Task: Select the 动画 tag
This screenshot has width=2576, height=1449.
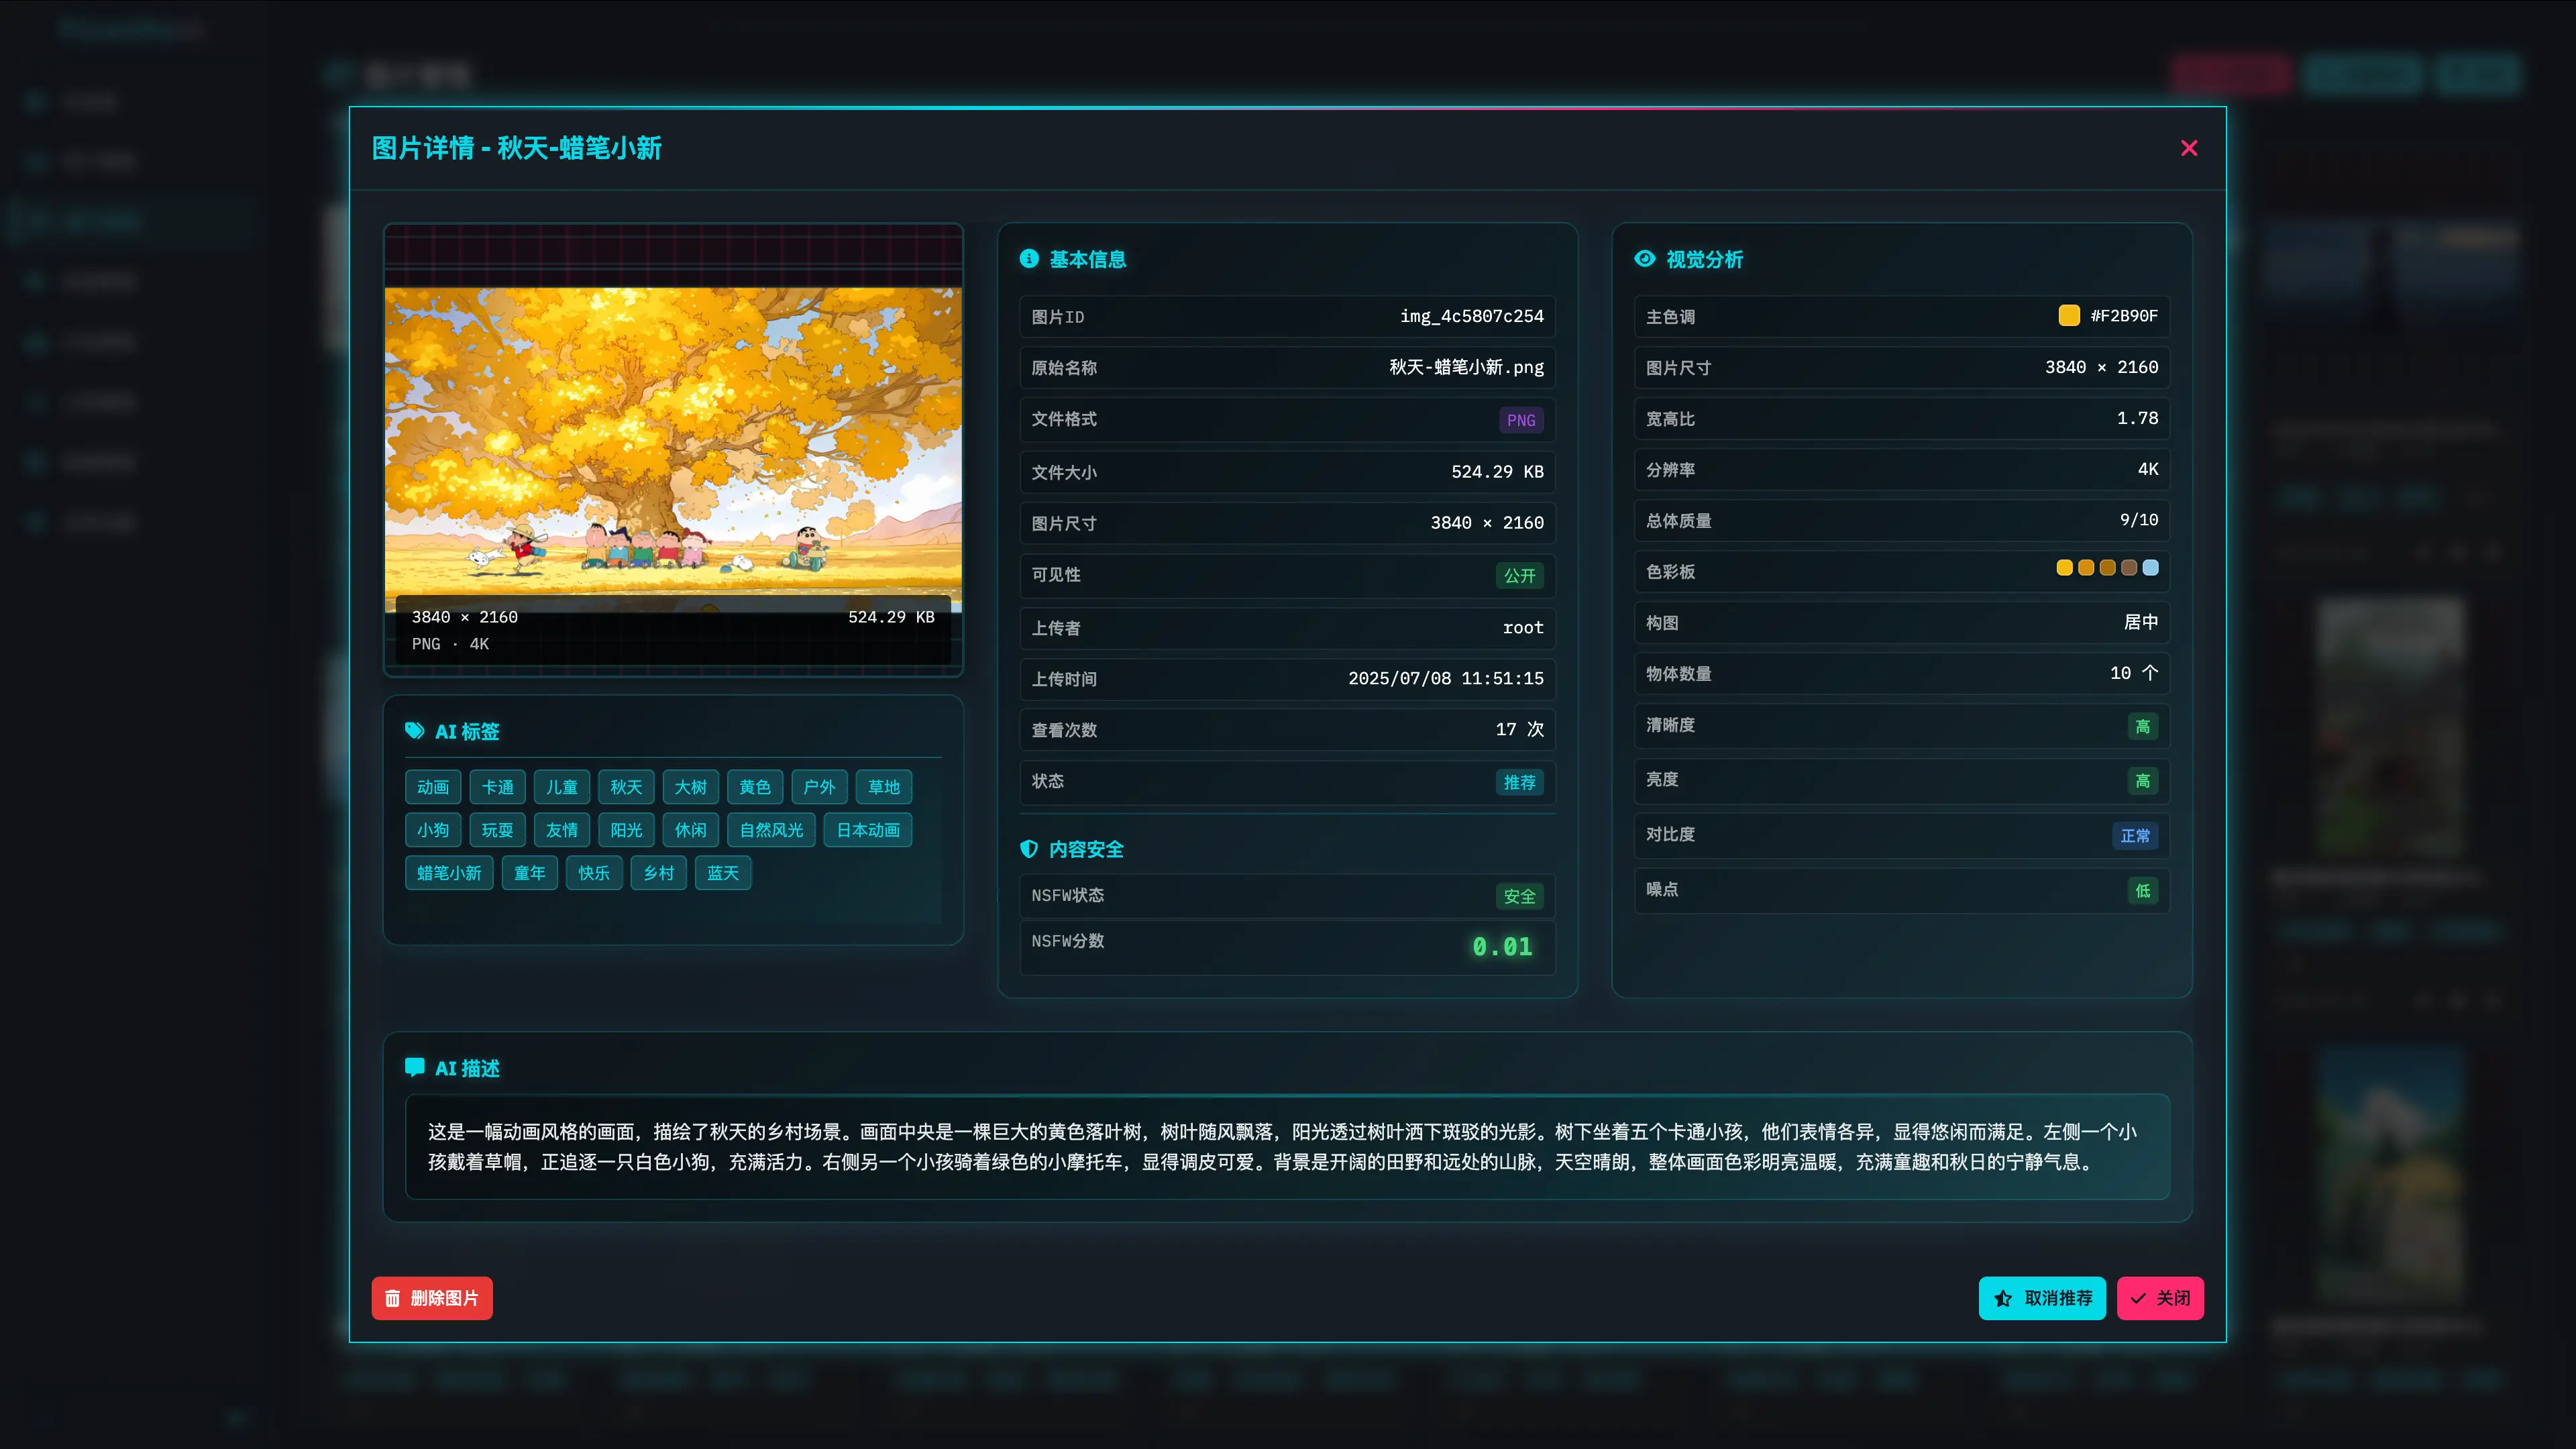Action: (x=433, y=787)
